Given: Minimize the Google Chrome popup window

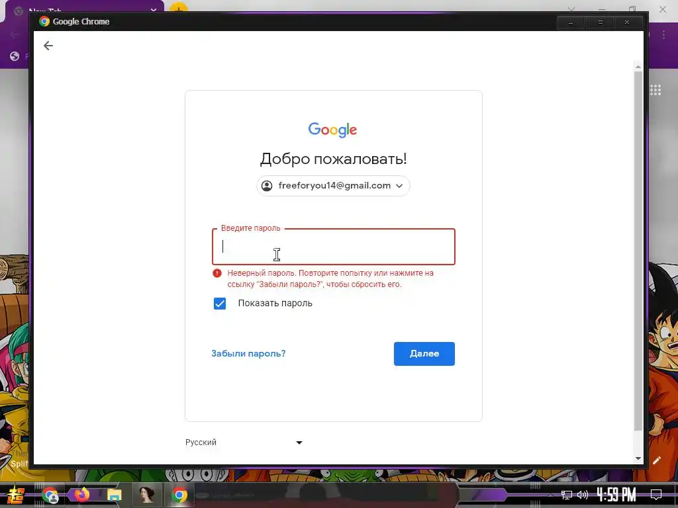Looking at the screenshot, I should tap(571, 22).
